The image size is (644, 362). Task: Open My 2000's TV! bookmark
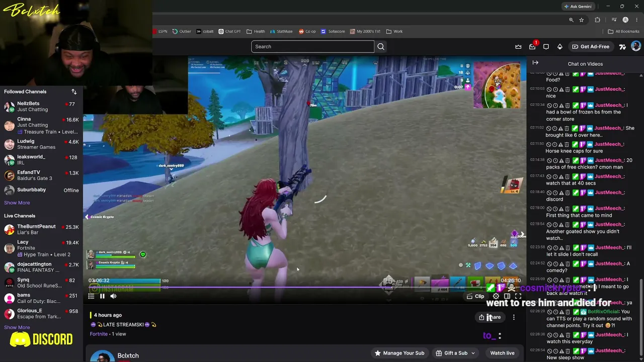(365, 31)
